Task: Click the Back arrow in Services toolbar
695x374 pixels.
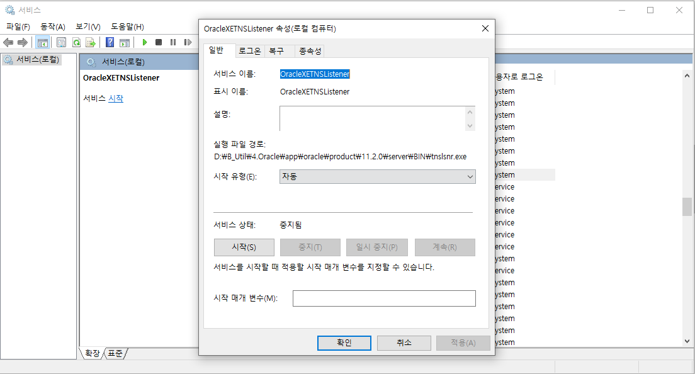Action: (x=8, y=43)
